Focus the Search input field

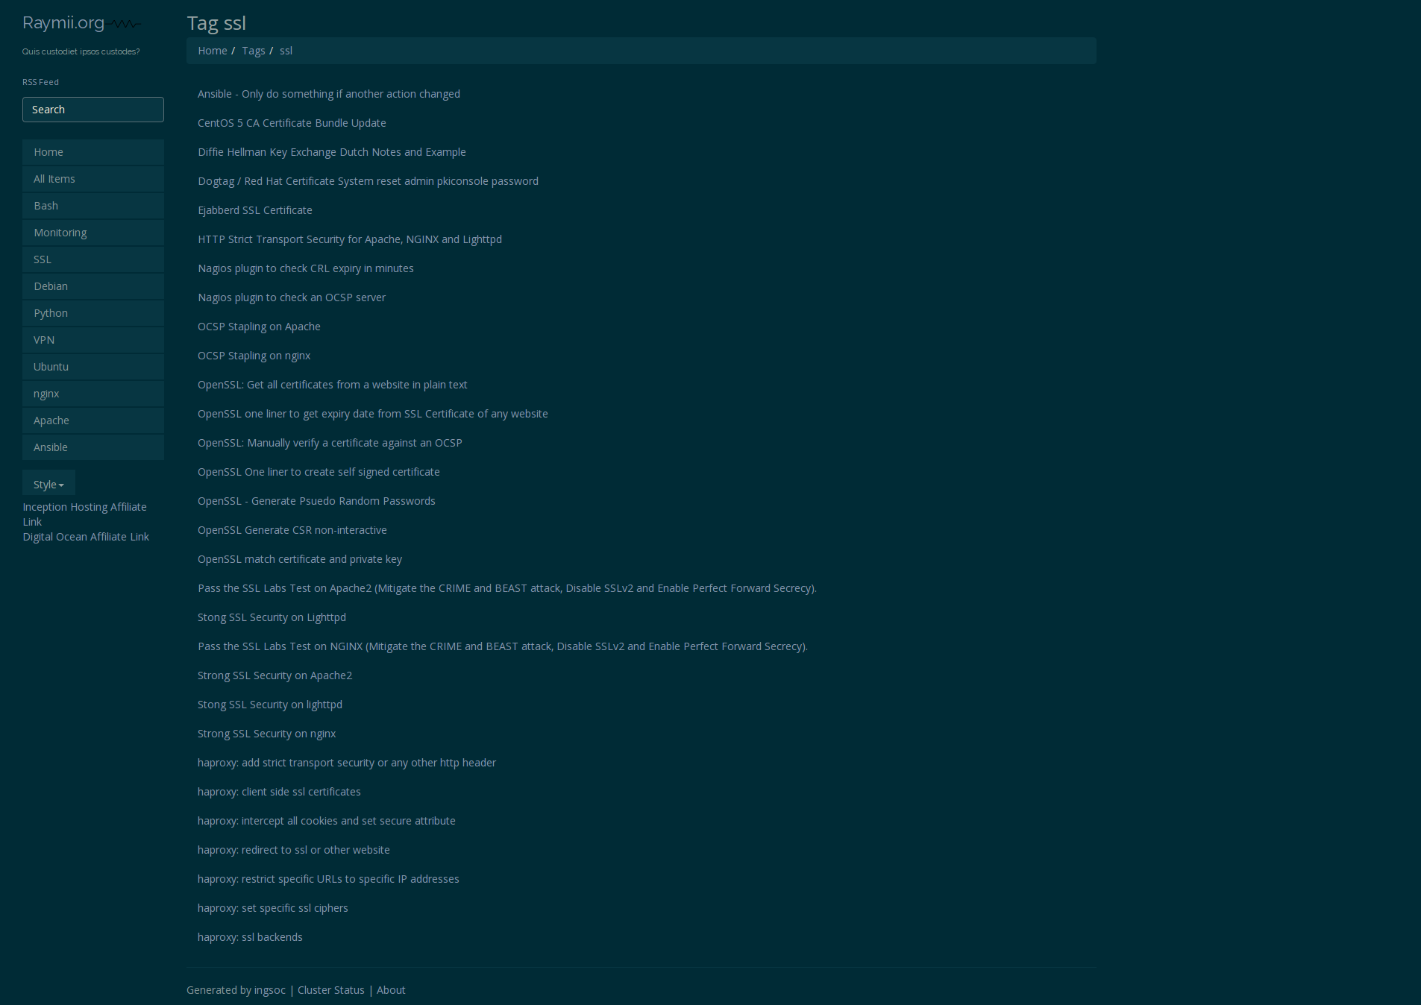(93, 110)
